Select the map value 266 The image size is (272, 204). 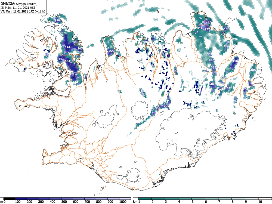[145, 42]
